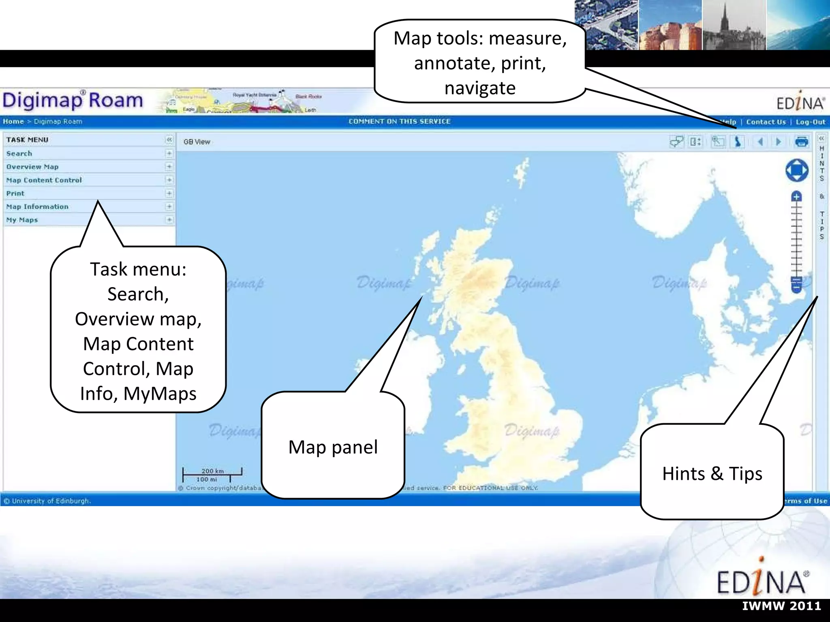Expand the Print section
The height and width of the screenshot is (622, 830).
pyautogui.click(x=169, y=193)
